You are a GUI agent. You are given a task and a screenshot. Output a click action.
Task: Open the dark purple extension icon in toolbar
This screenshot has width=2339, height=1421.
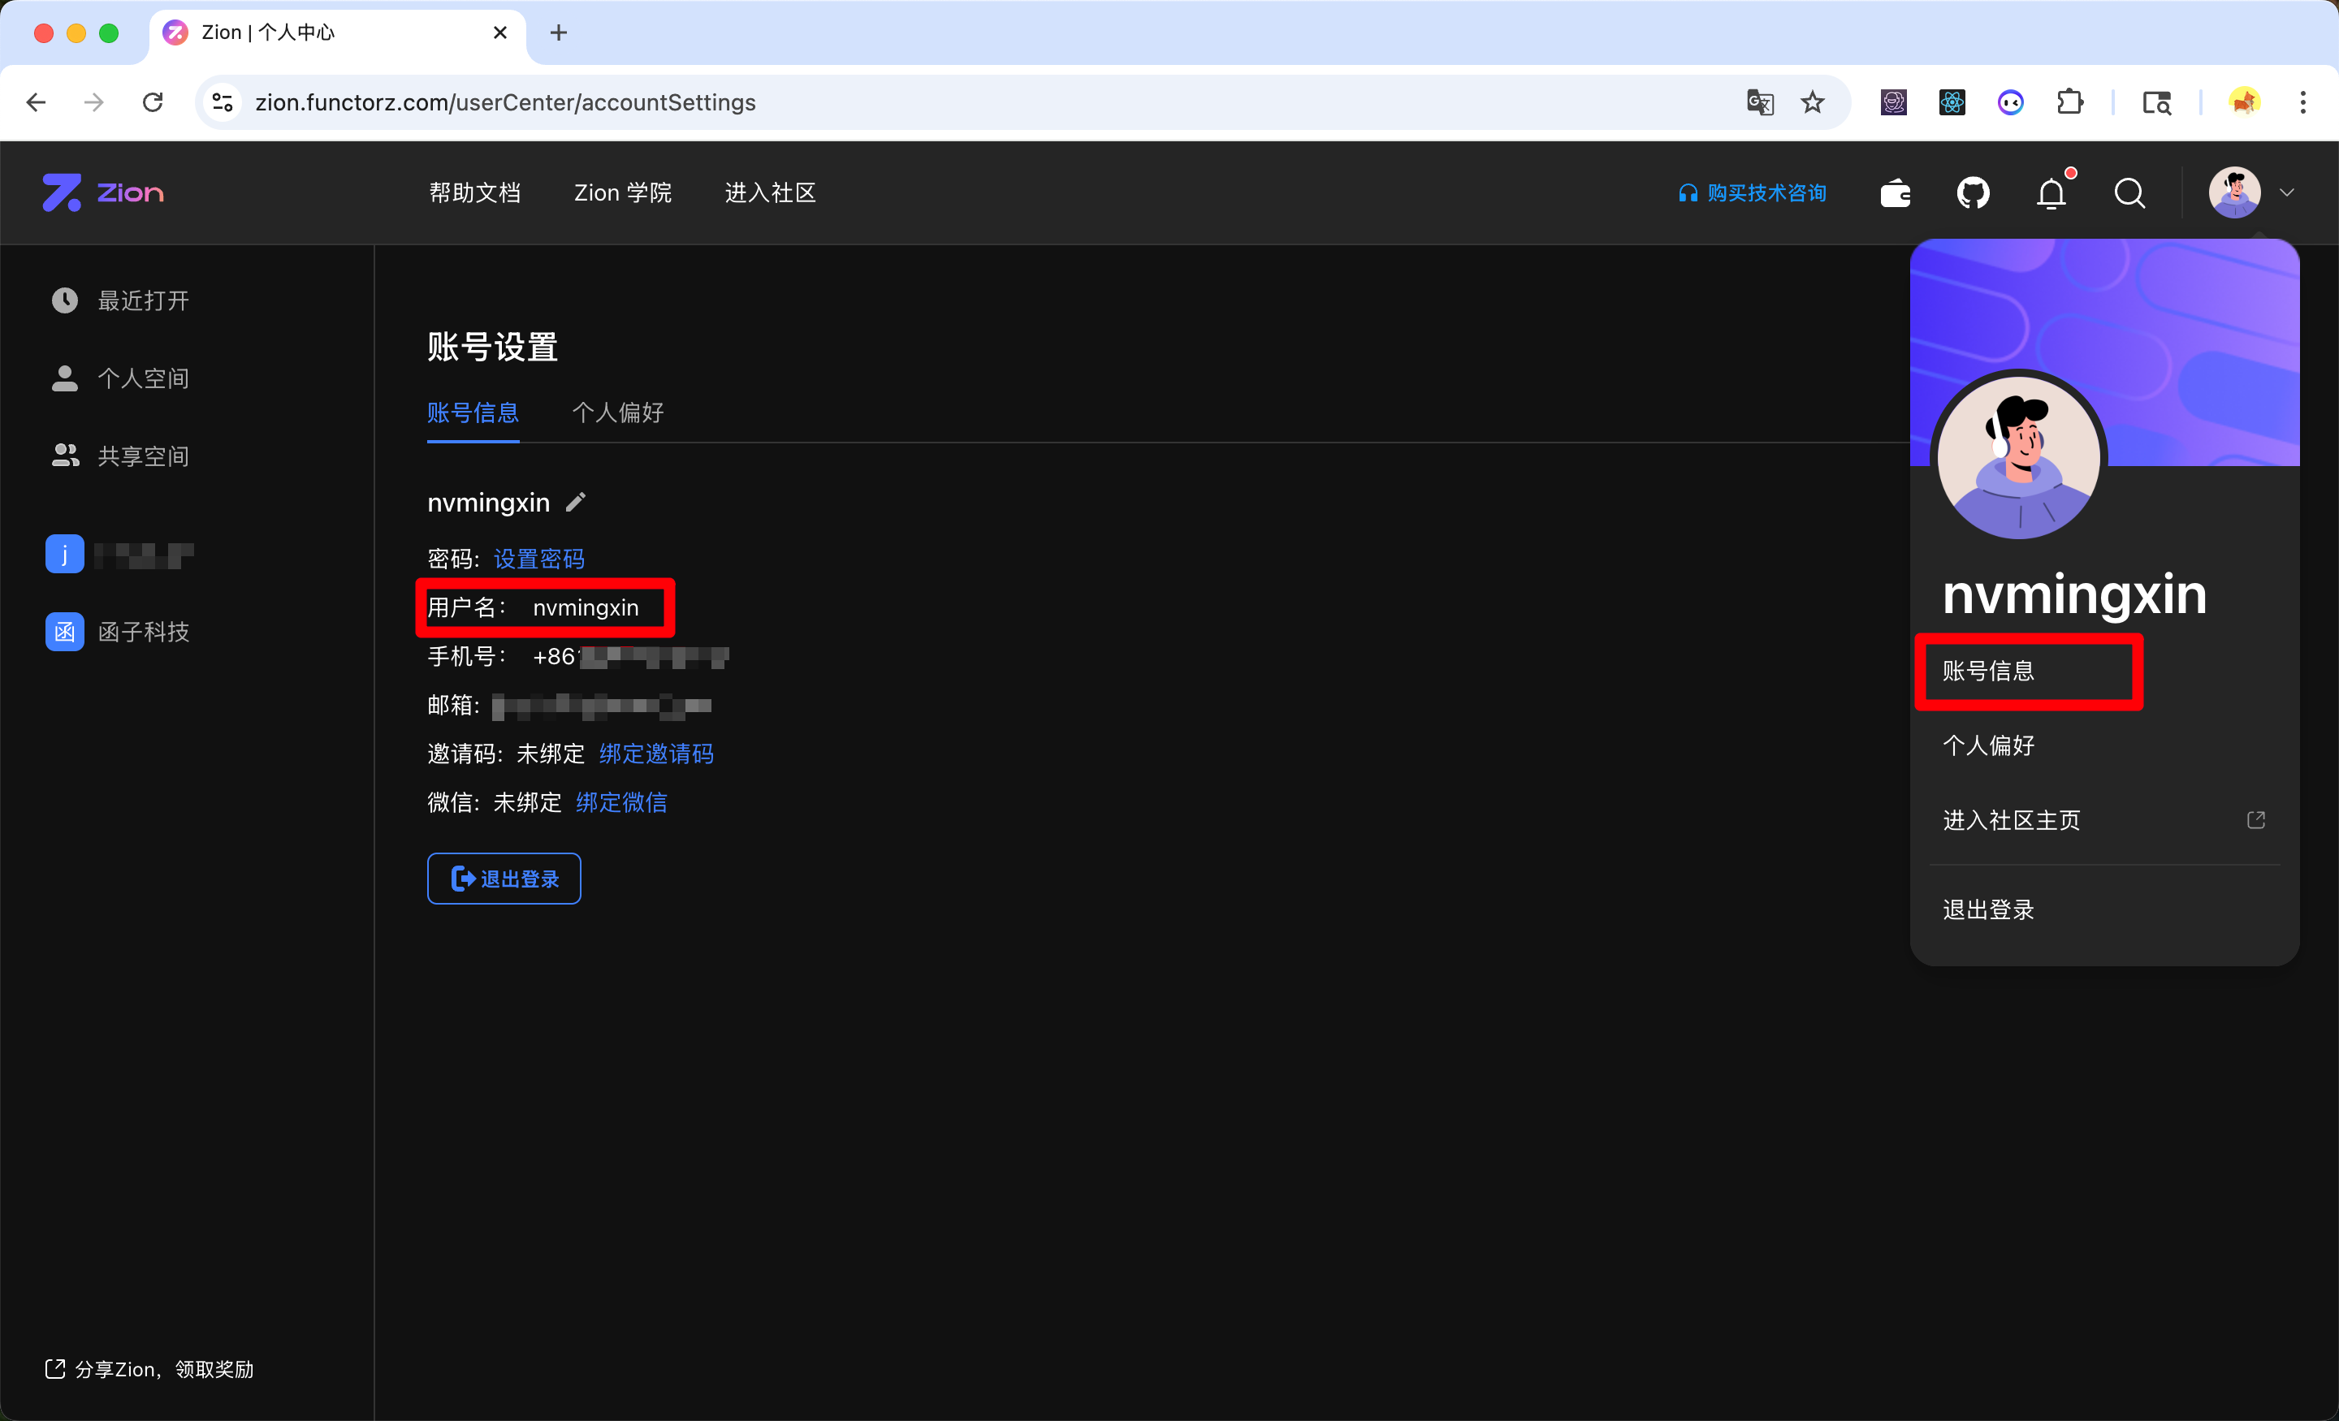tap(1894, 102)
